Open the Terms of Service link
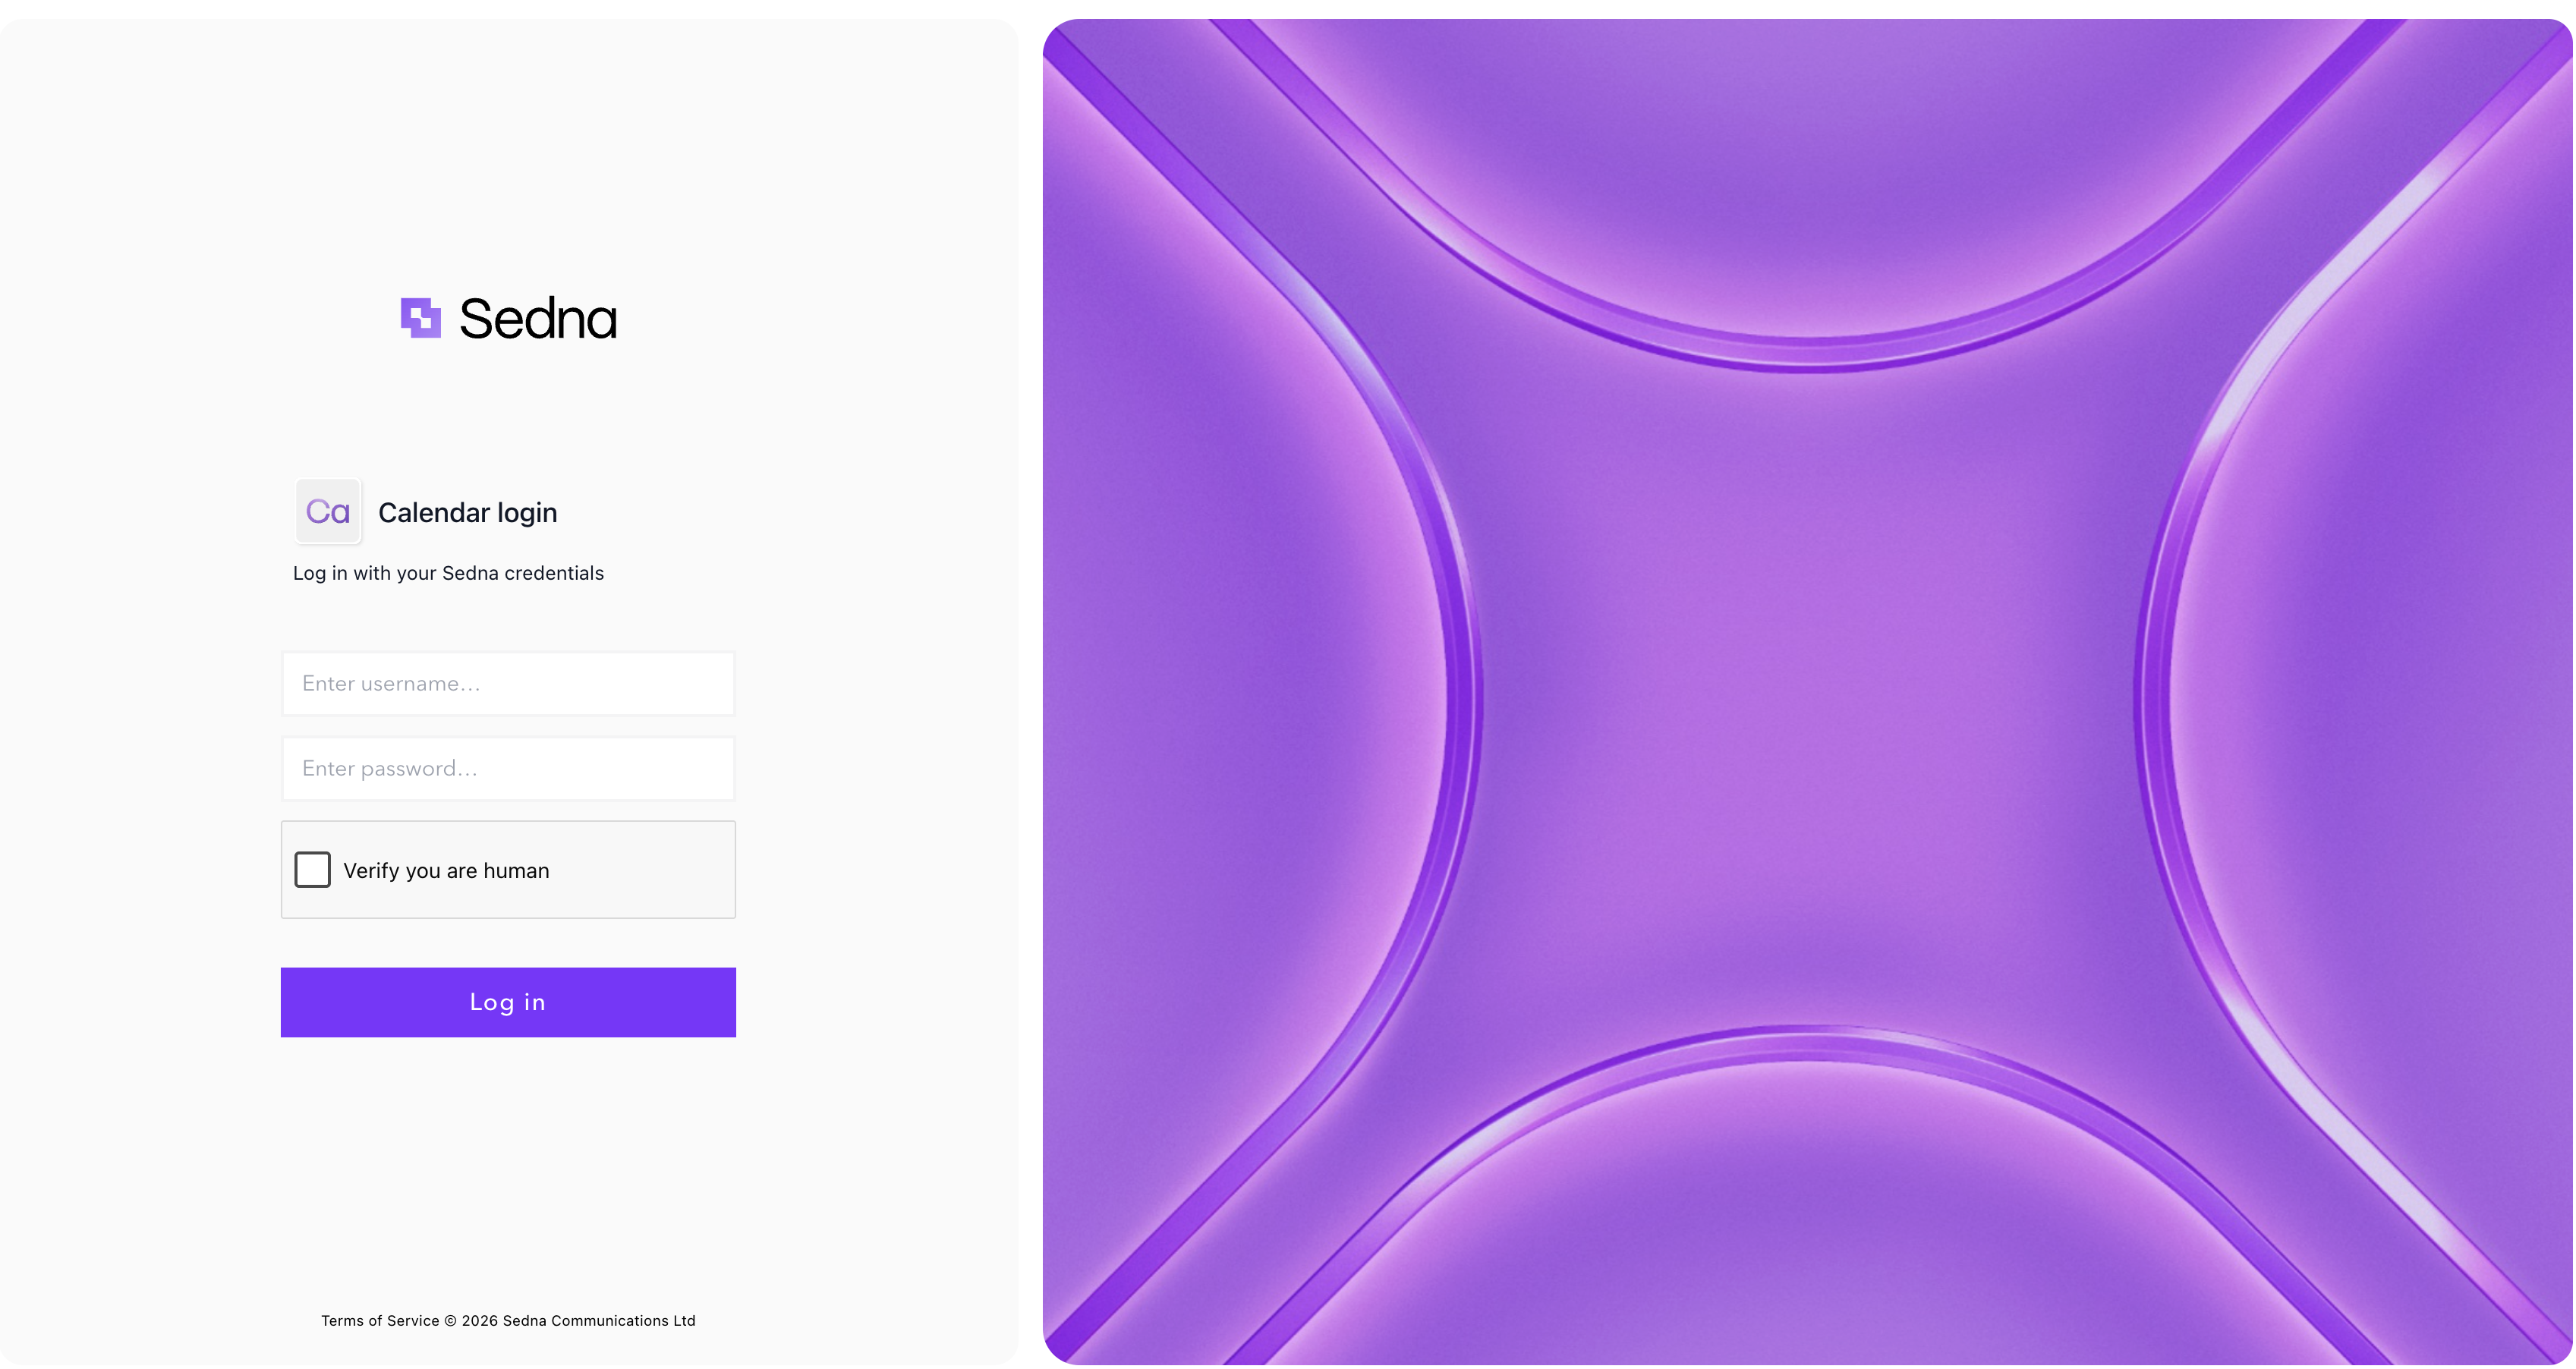 [x=380, y=1321]
